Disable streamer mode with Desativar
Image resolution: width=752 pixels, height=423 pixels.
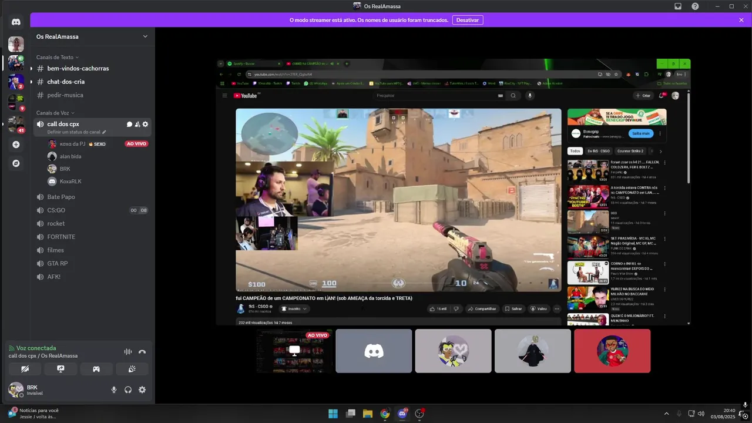(468, 20)
